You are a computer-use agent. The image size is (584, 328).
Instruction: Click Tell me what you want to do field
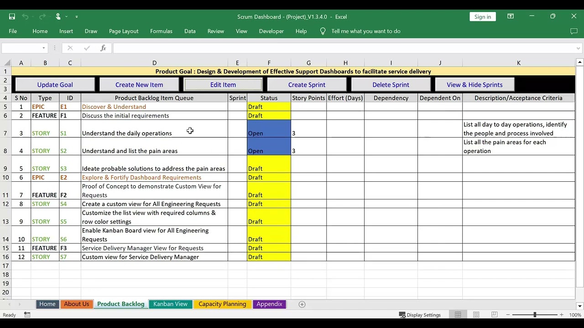[365, 31]
